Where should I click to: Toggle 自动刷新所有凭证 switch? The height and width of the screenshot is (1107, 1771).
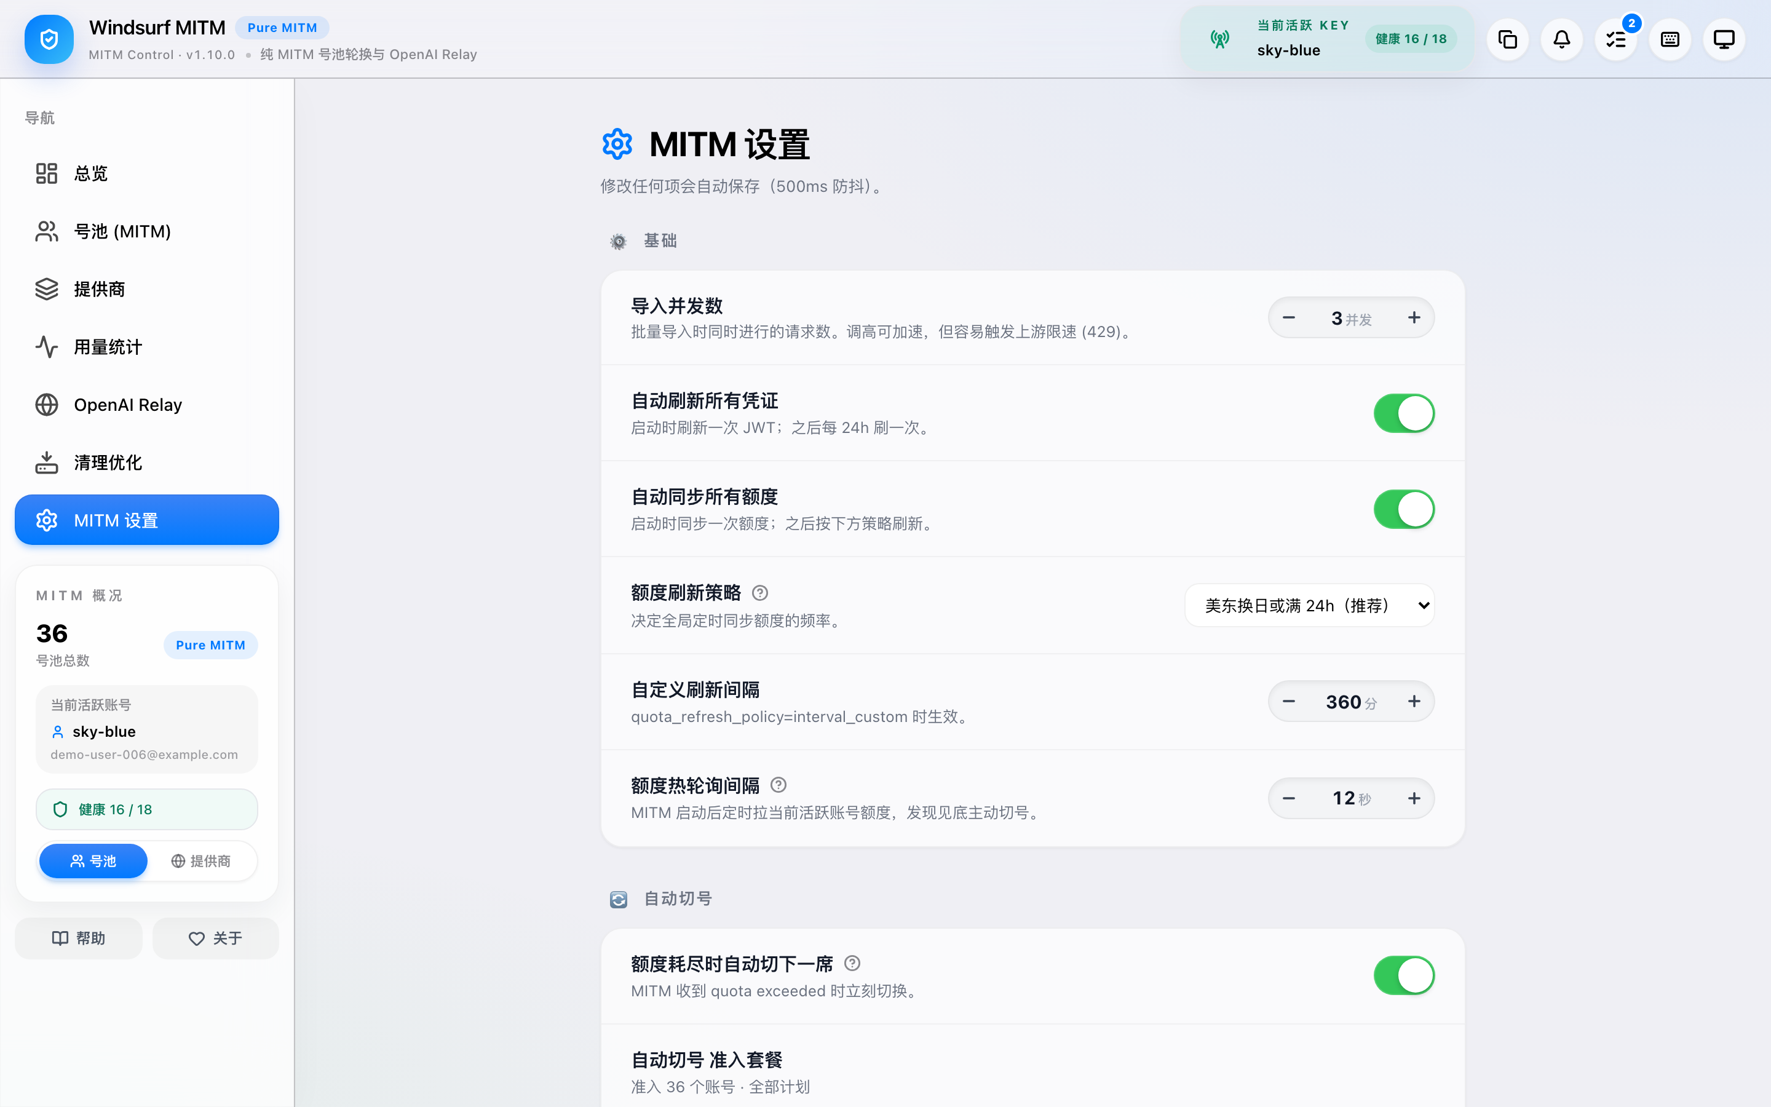click(1404, 414)
